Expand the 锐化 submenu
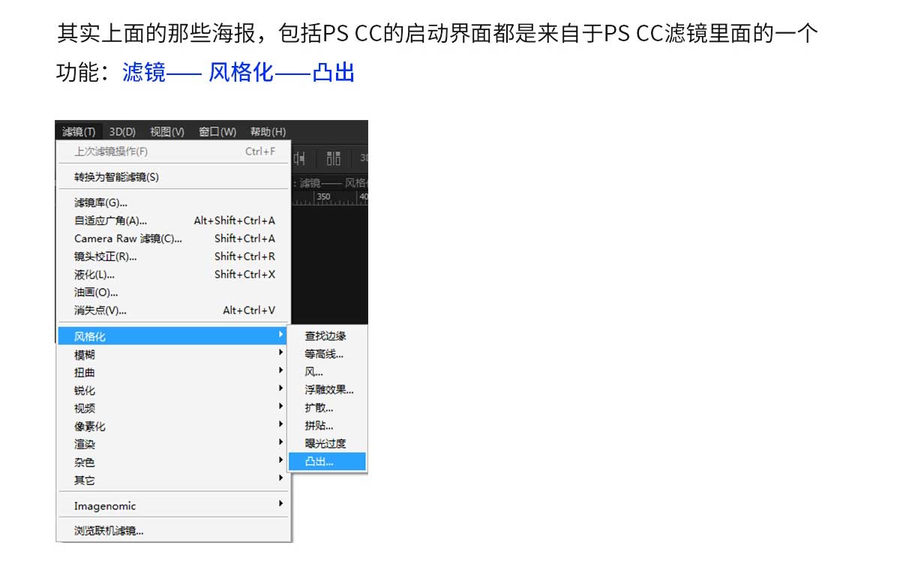 point(174,390)
